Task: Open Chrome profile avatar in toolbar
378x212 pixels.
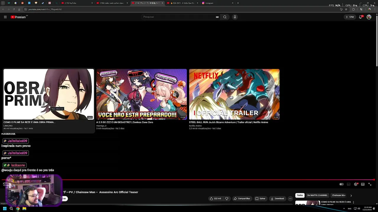Action: coord(369,9)
